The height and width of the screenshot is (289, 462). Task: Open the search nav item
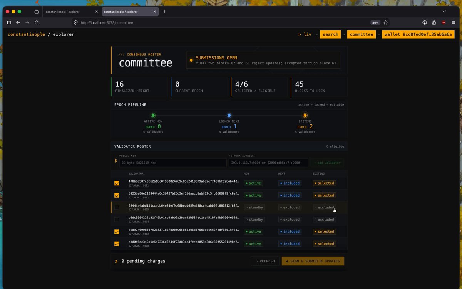pyautogui.click(x=330, y=34)
